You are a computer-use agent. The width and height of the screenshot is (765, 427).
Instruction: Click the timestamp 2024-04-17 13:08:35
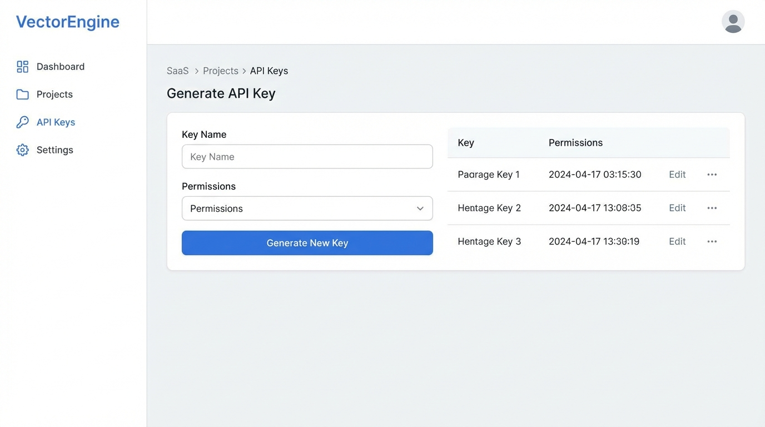point(594,208)
